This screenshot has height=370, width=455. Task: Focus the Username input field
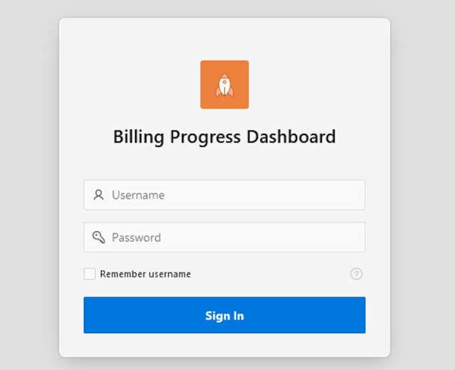[224, 195]
